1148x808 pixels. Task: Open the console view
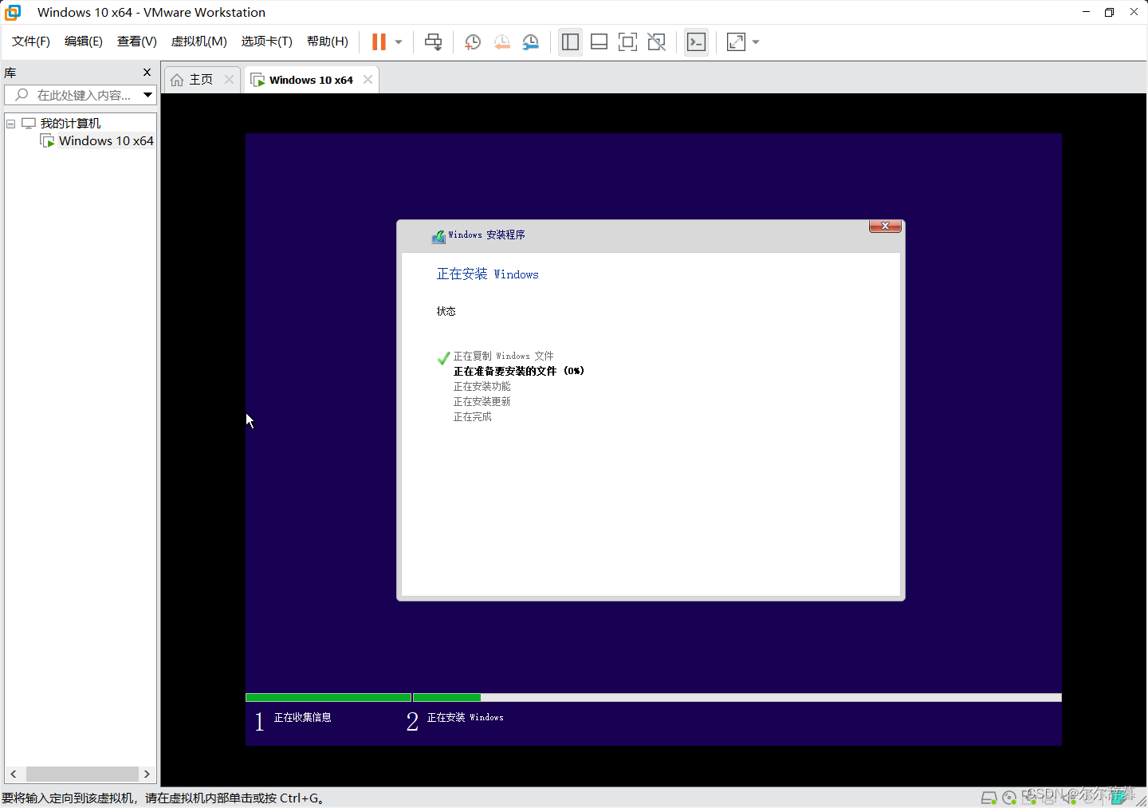[696, 42]
